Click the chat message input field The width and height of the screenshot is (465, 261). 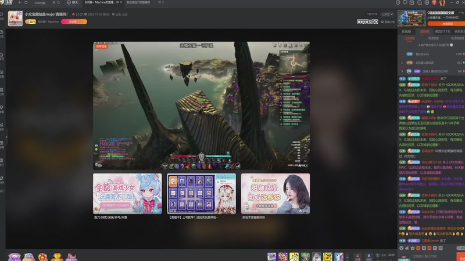(x=433, y=256)
